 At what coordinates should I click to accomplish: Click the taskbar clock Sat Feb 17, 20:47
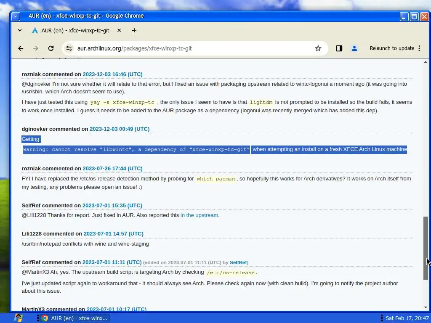coord(407,318)
